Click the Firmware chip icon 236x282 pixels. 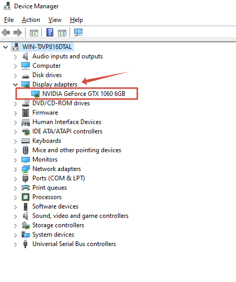(x=26, y=113)
